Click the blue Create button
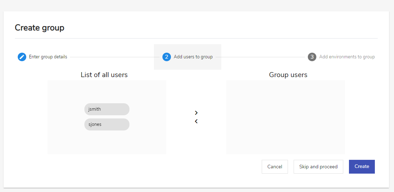 tap(362, 167)
